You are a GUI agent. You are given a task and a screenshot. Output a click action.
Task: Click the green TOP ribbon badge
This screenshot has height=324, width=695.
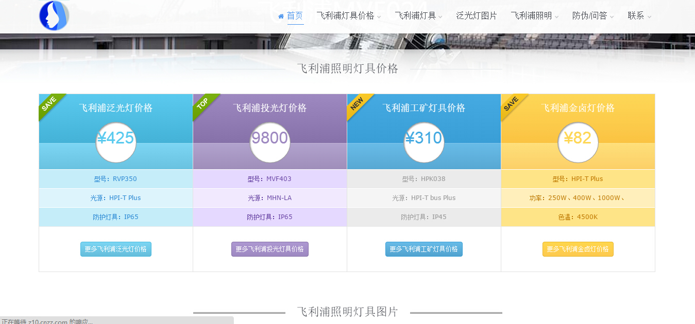coord(203,104)
